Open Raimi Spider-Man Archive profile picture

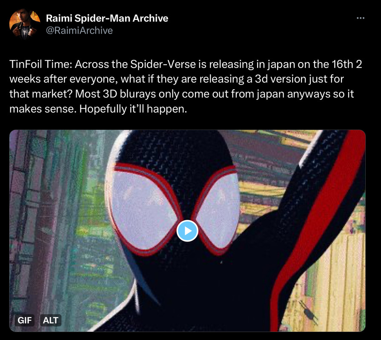pos(25,24)
